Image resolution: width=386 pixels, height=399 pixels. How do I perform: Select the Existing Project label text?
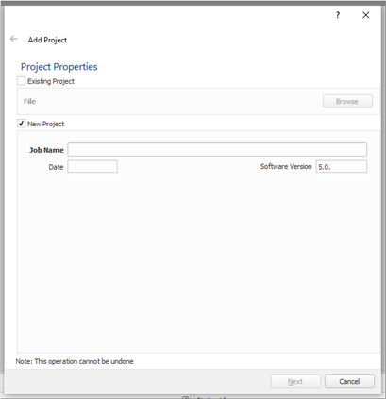51,81
